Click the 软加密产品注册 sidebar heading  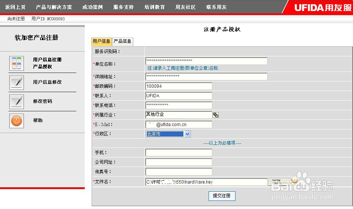pos(36,38)
